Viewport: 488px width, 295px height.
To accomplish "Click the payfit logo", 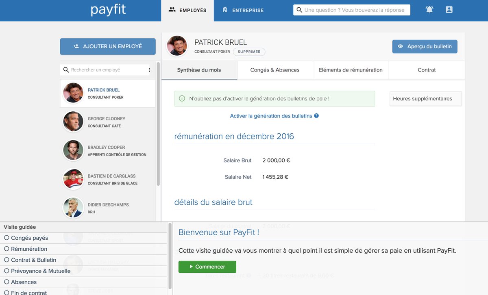I will tap(108, 10).
